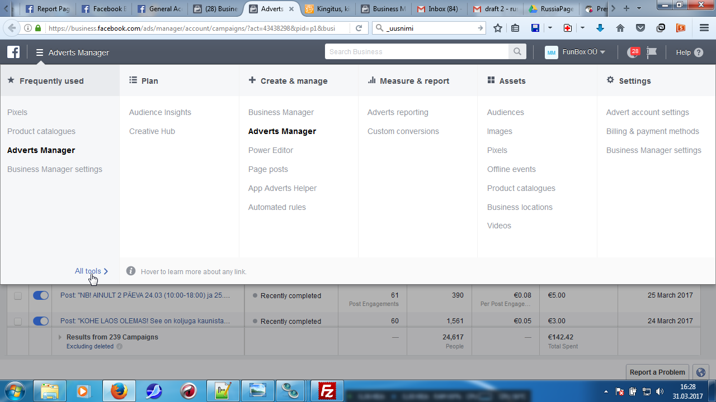Screen dimensions: 716x402
Task: Click the Search Business magnifier button
Action: click(x=517, y=52)
